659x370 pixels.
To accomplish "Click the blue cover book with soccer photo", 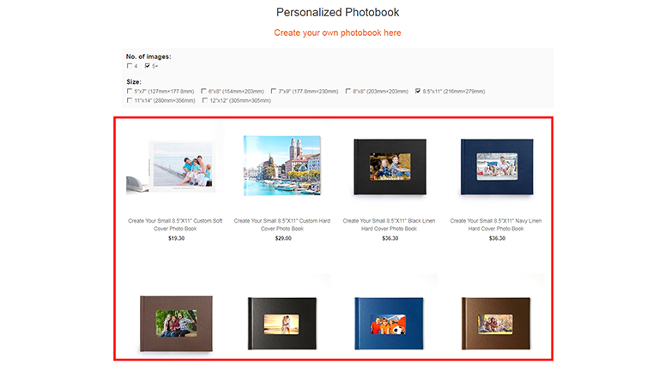I will tap(390, 325).
